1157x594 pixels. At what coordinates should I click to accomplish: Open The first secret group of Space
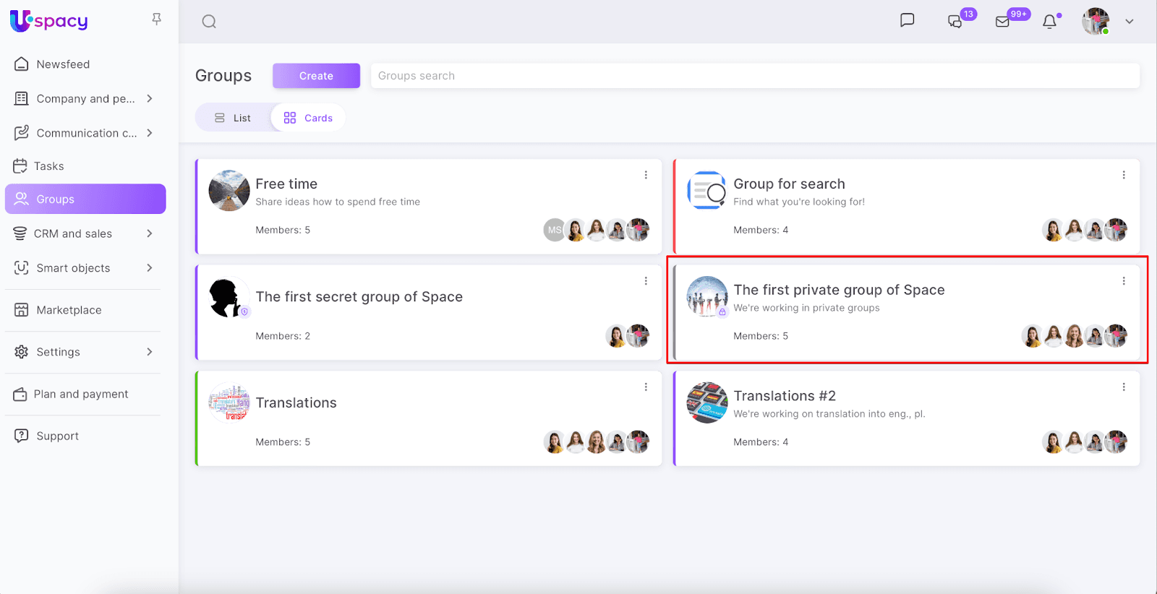359,297
